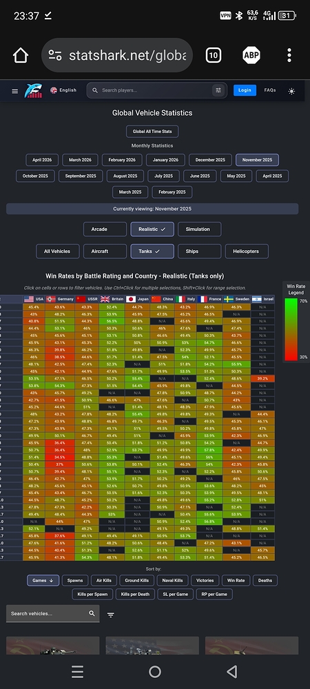This screenshot has width=310, height=689.
Task: Click the Japan flag column header
Action: click(137, 299)
